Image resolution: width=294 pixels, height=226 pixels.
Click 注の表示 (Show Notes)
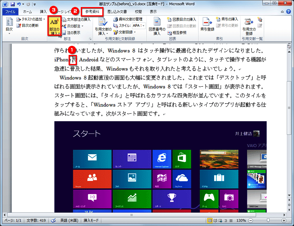(71, 33)
